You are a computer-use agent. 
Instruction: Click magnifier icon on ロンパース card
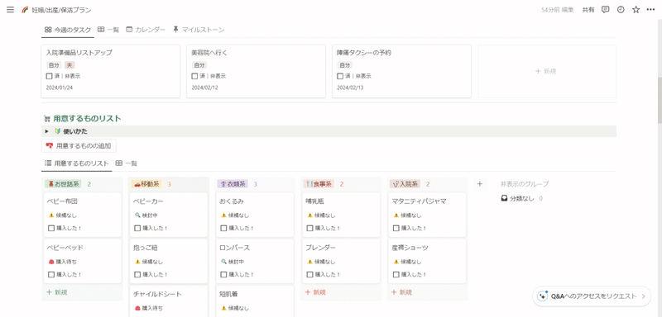[223, 262]
